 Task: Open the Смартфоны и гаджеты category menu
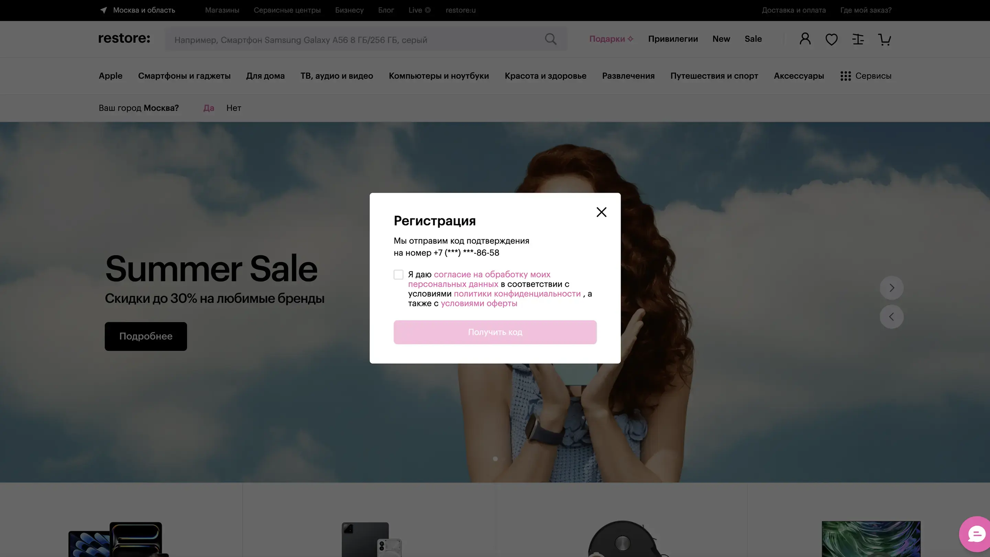[184, 76]
